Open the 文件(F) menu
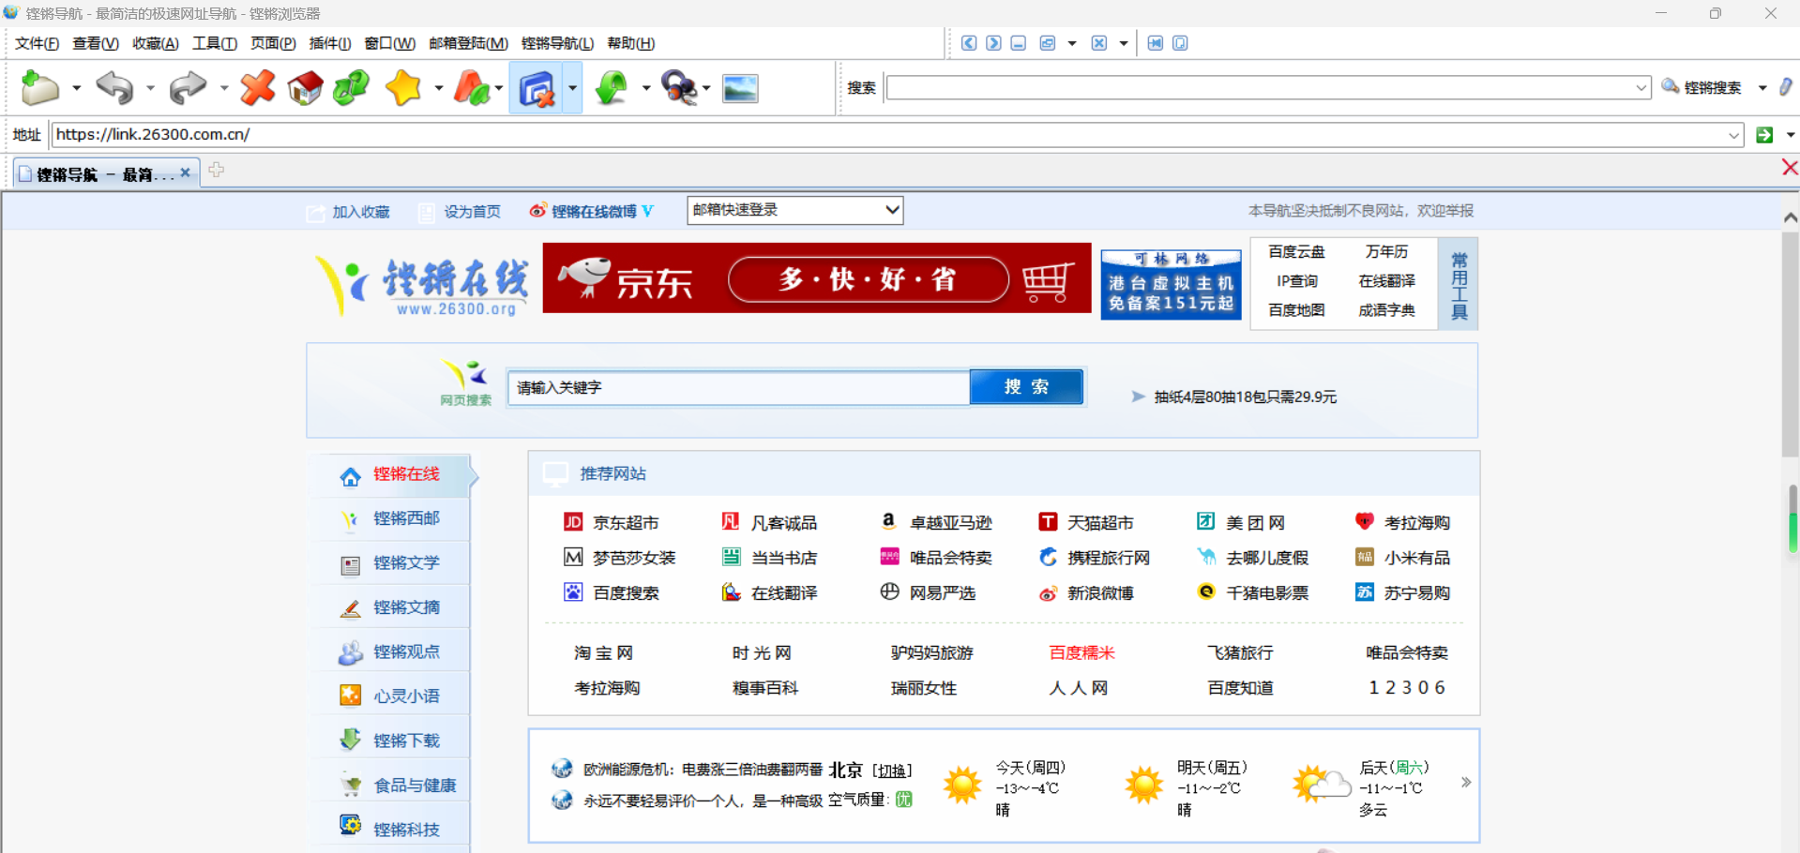The width and height of the screenshot is (1800, 853). click(38, 43)
